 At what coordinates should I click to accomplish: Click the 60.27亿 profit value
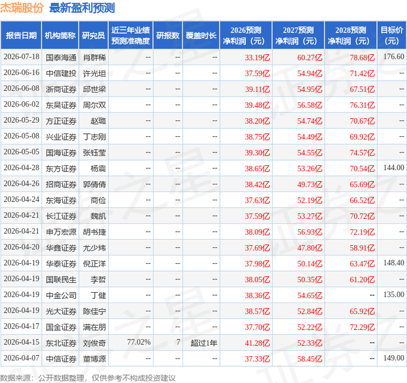[310, 58]
